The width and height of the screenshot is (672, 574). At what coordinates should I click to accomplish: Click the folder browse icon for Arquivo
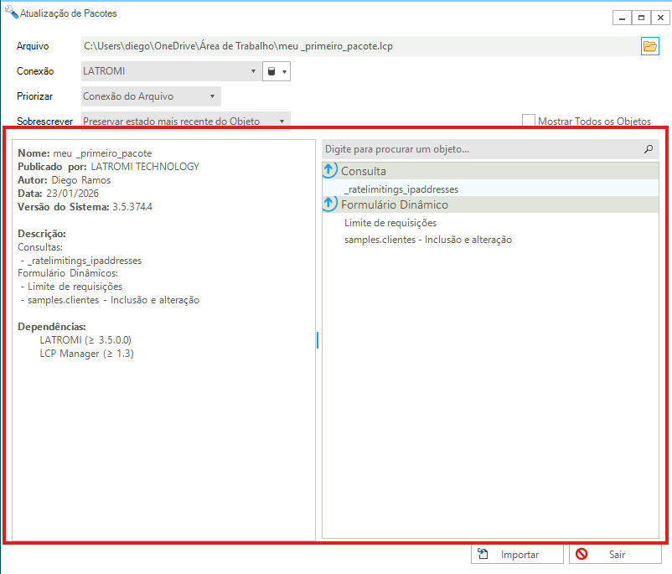649,46
